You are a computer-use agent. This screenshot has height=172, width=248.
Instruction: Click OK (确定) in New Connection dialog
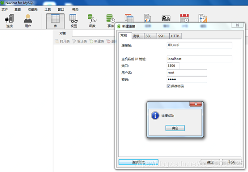point(210,162)
